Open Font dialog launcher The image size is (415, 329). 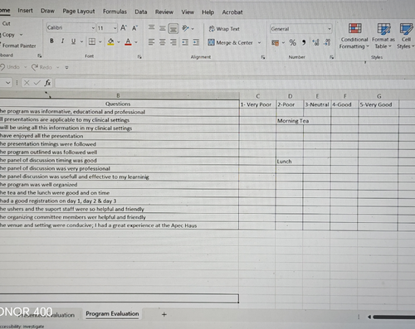(139, 56)
